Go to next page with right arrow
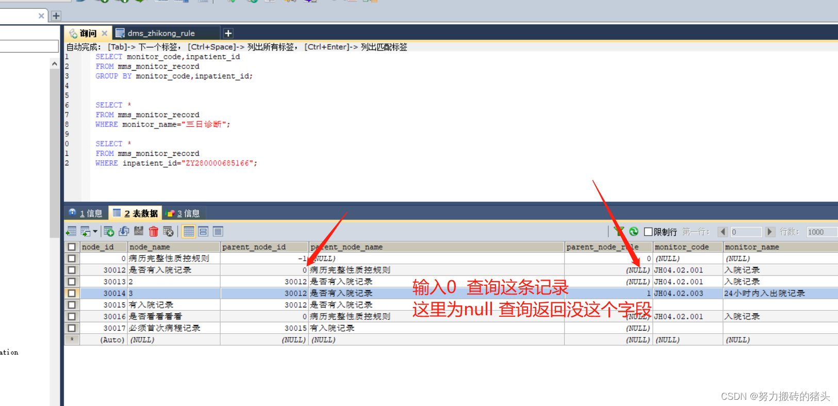This screenshot has width=838, height=406. pos(770,232)
